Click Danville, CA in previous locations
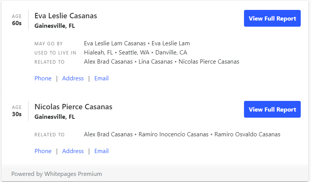 click(x=171, y=53)
